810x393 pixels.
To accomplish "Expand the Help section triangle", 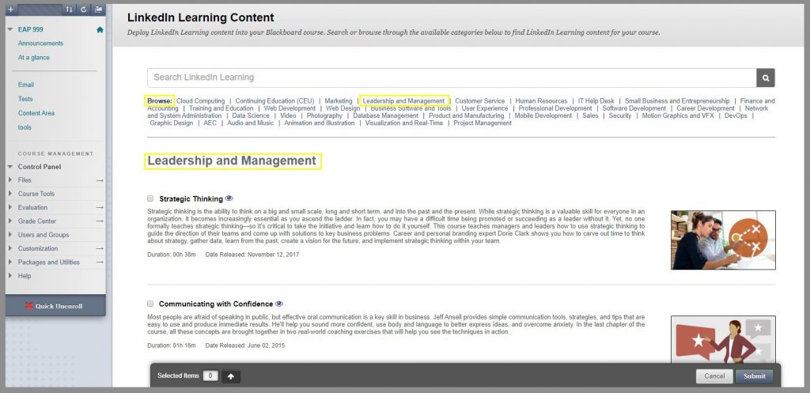I will (10, 276).
